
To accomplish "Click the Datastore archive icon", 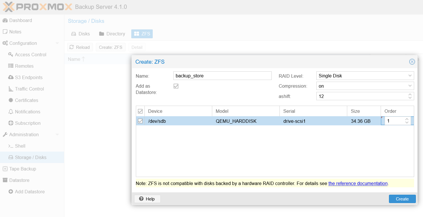I will [5, 180].
